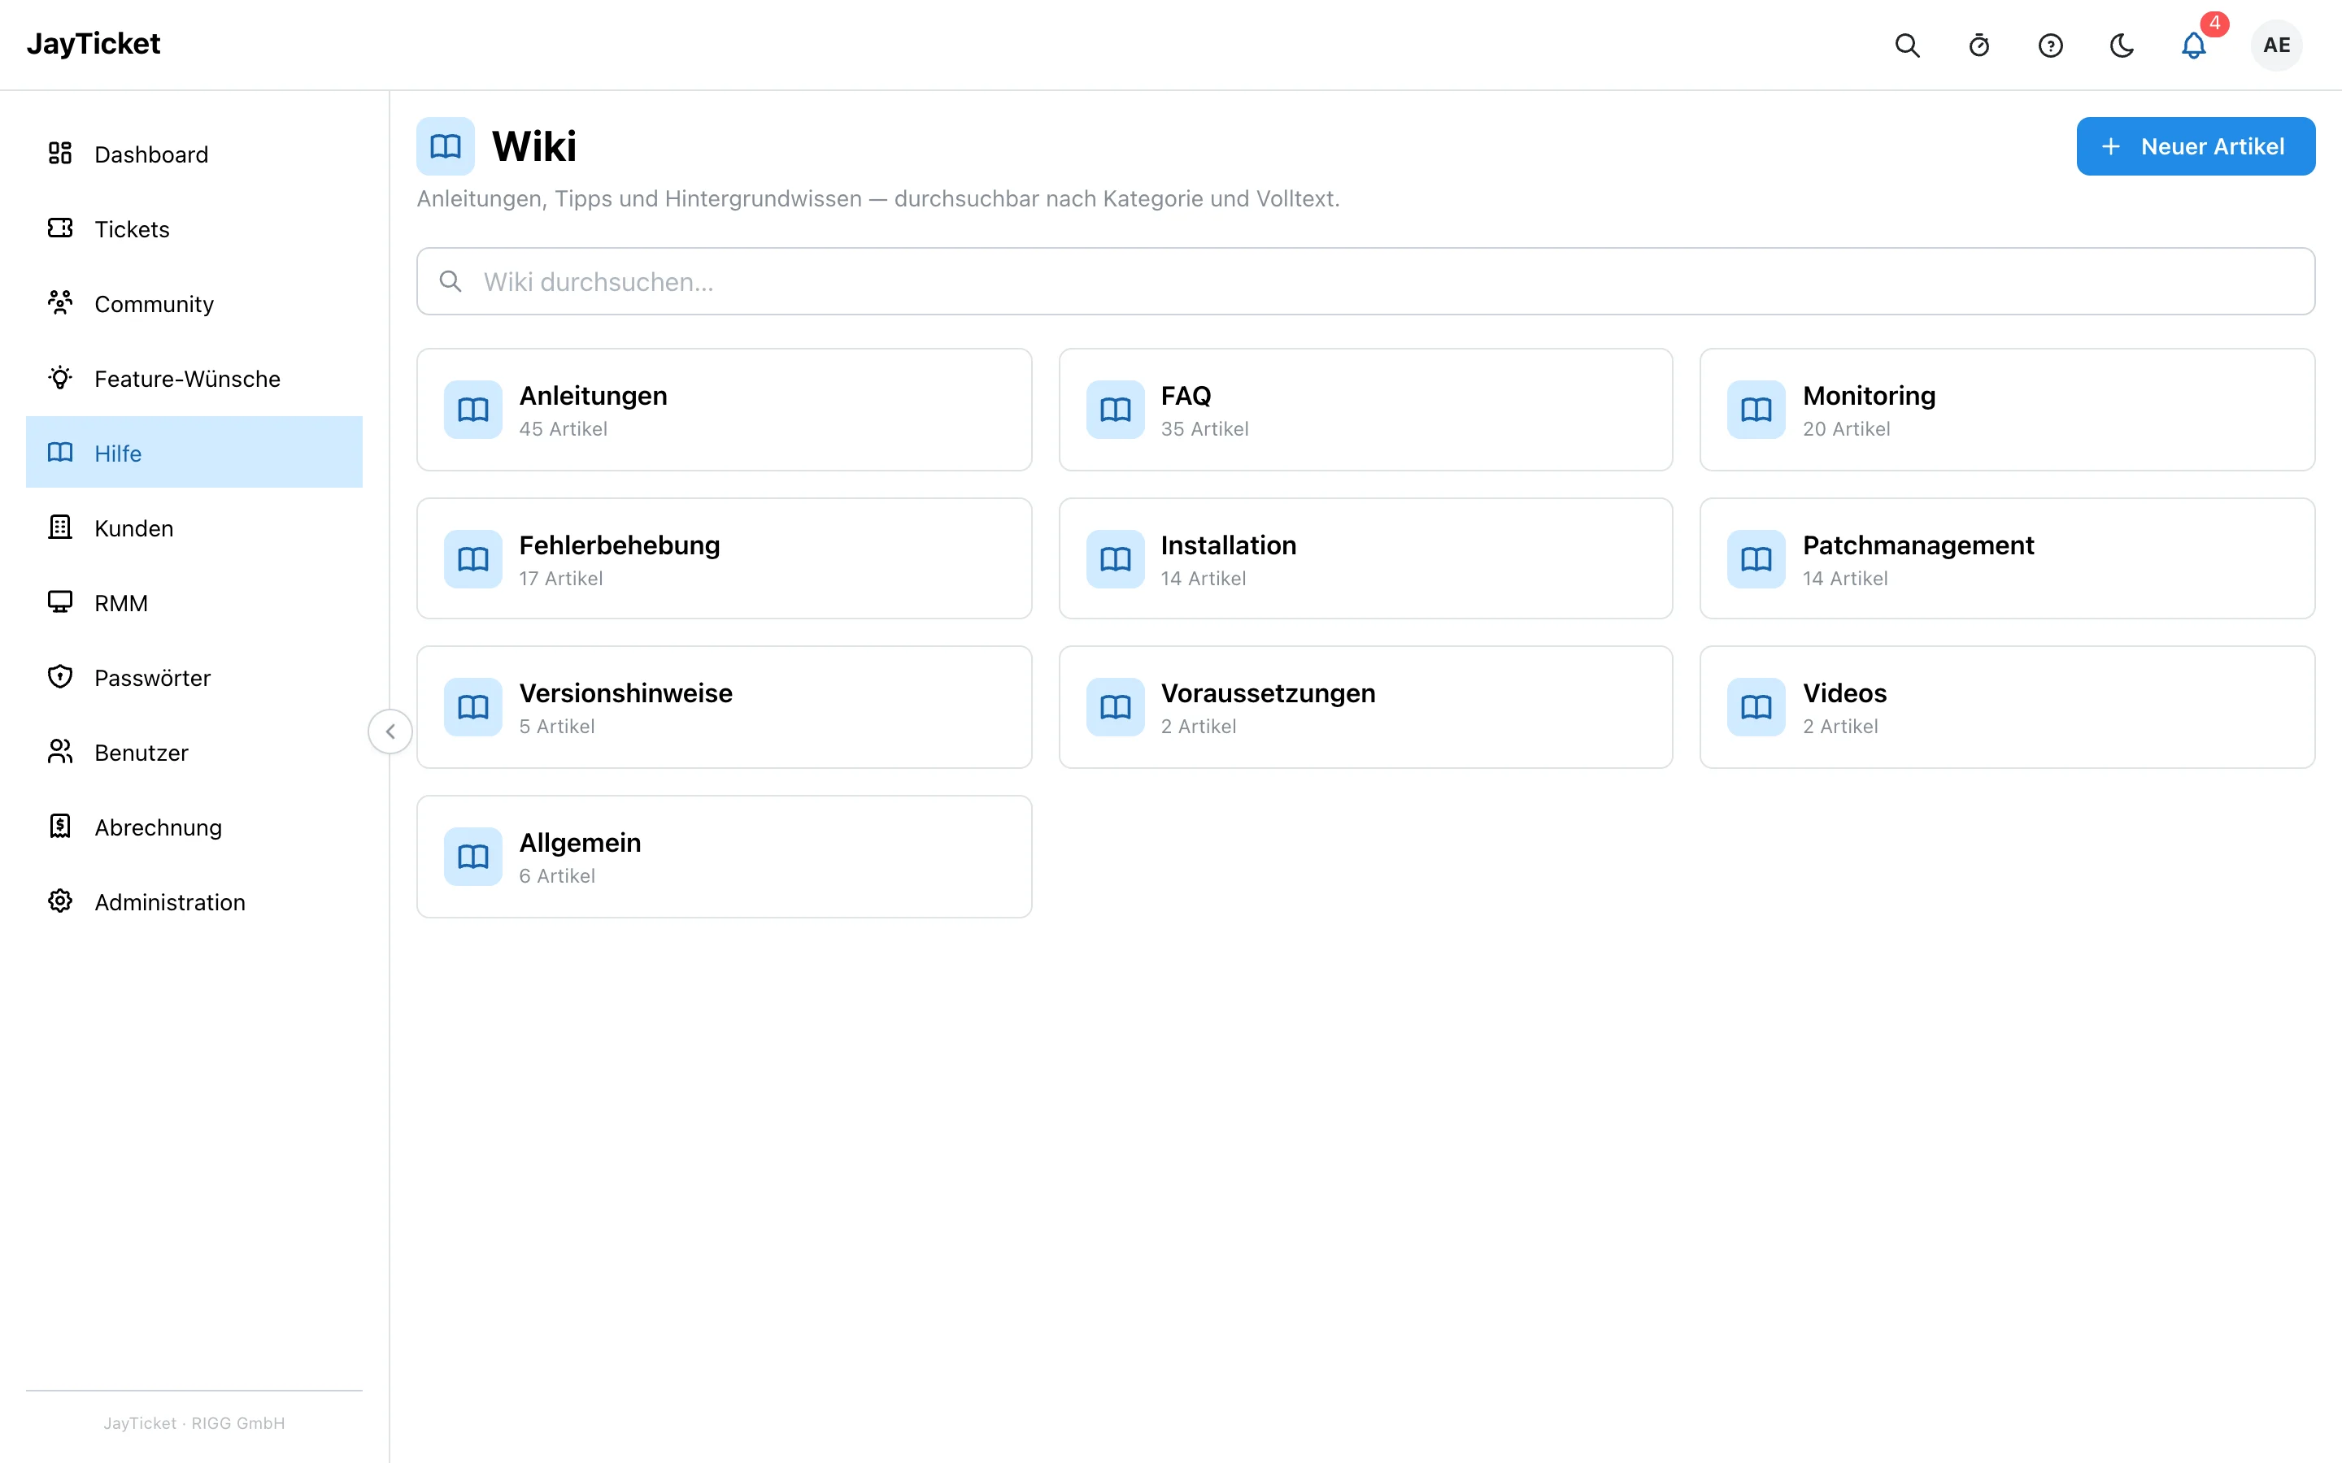Open the Allgemein category card
2342x1463 pixels.
pos(724,857)
